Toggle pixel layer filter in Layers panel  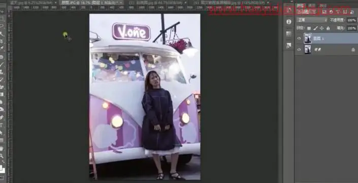[x=324, y=12]
